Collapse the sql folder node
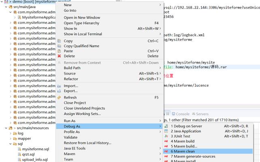Viewport: 260px width, 162px height. 10,144
